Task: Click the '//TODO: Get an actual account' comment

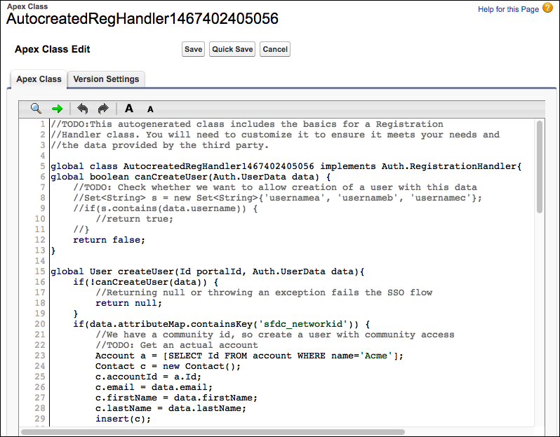Action: [176, 345]
